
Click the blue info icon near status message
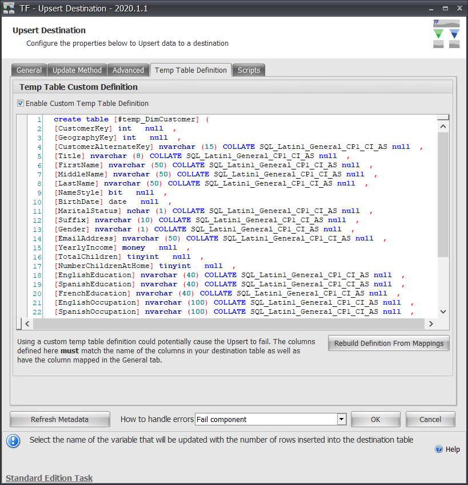(x=13, y=440)
